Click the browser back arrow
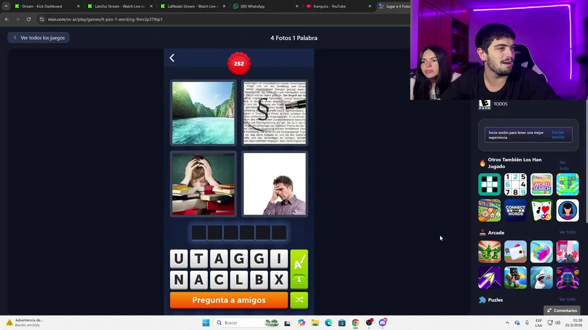Viewport: 588px width, 330px height. [6, 19]
